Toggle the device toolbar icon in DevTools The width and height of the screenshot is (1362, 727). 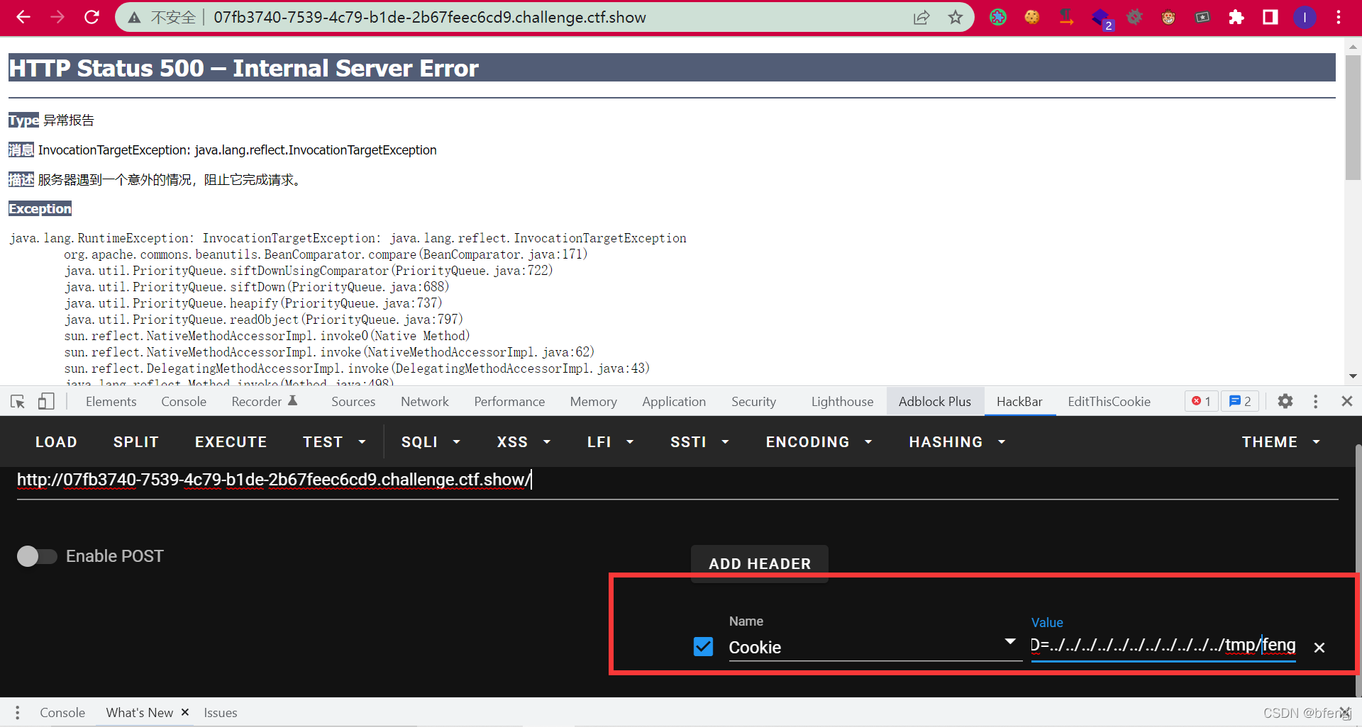click(46, 402)
